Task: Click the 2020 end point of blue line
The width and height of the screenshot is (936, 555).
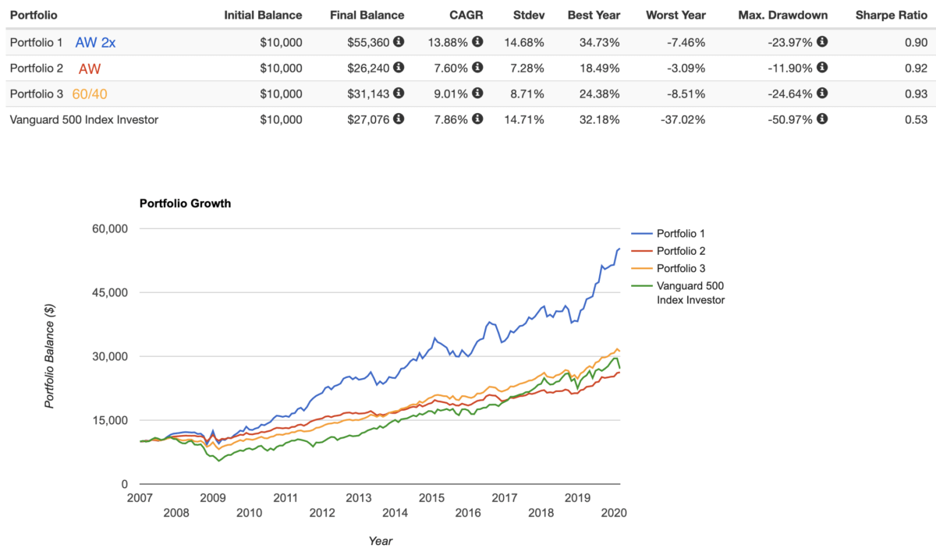Action: [x=619, y=249]
